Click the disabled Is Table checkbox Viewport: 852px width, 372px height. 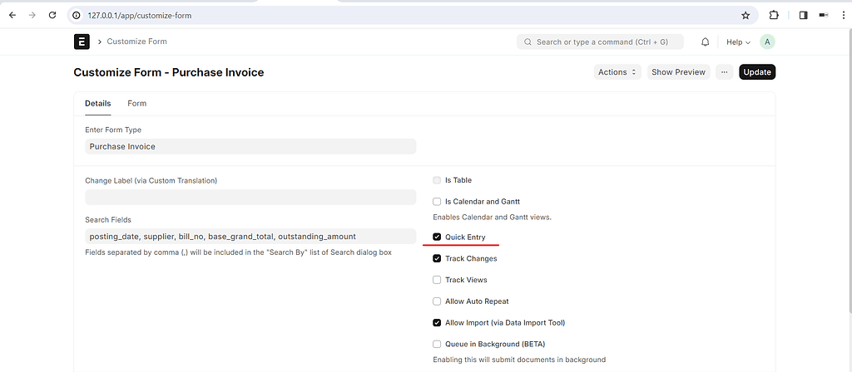coord(437,180)
